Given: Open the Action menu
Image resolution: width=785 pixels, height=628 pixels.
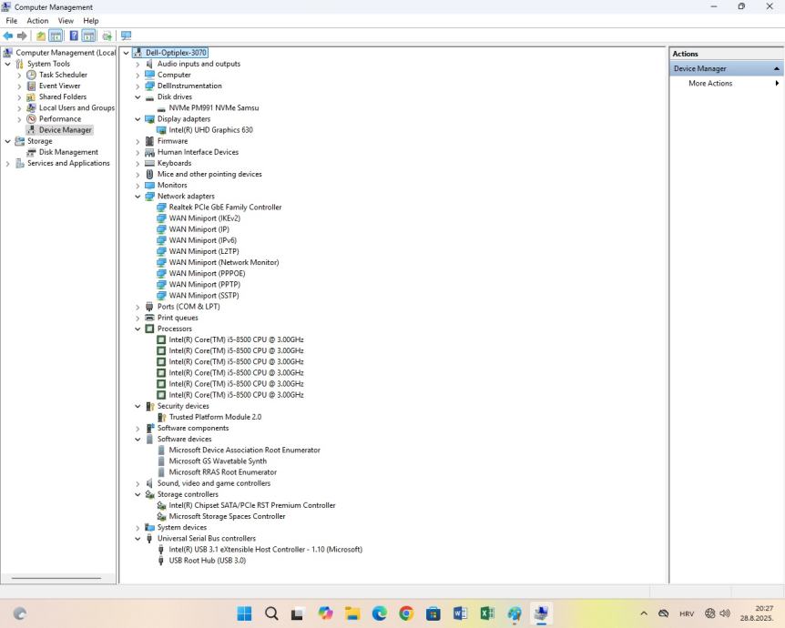Looking at the screenshot, I should [x=37, y=21].
